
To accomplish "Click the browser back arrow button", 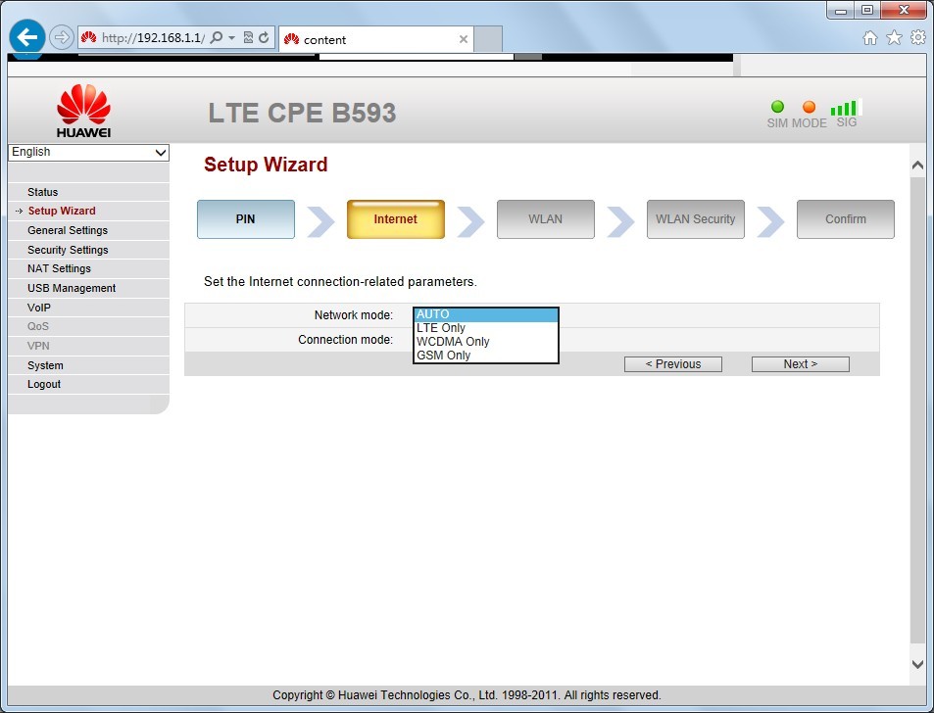I will (28, 38).
